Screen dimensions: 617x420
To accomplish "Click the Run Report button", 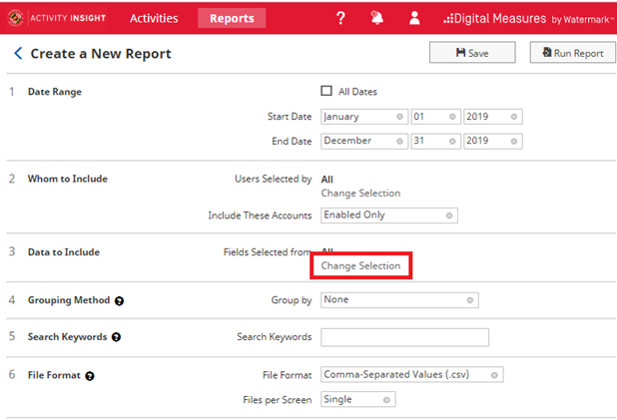I will (572, 53).
